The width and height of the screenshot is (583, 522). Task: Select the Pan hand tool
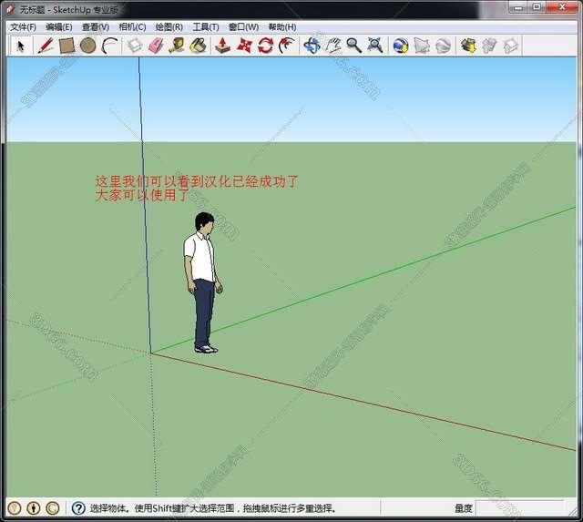pos(333,46)
